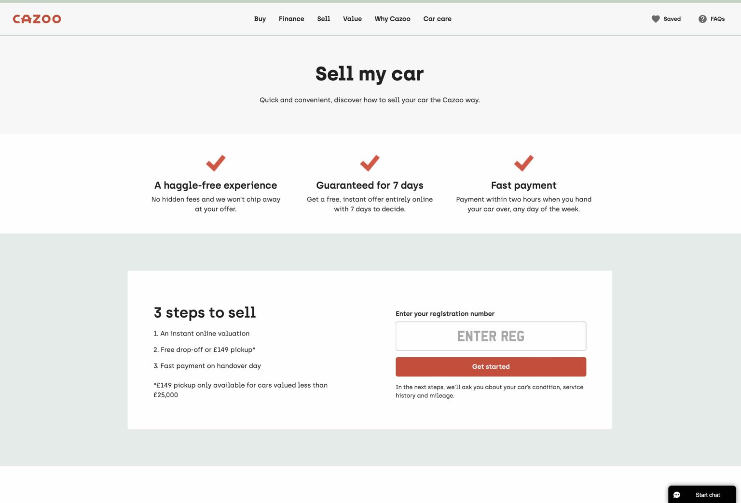Click the Cazoo logo
The height and width of the screenshot is (503, 741).
[x=37, y=19]
